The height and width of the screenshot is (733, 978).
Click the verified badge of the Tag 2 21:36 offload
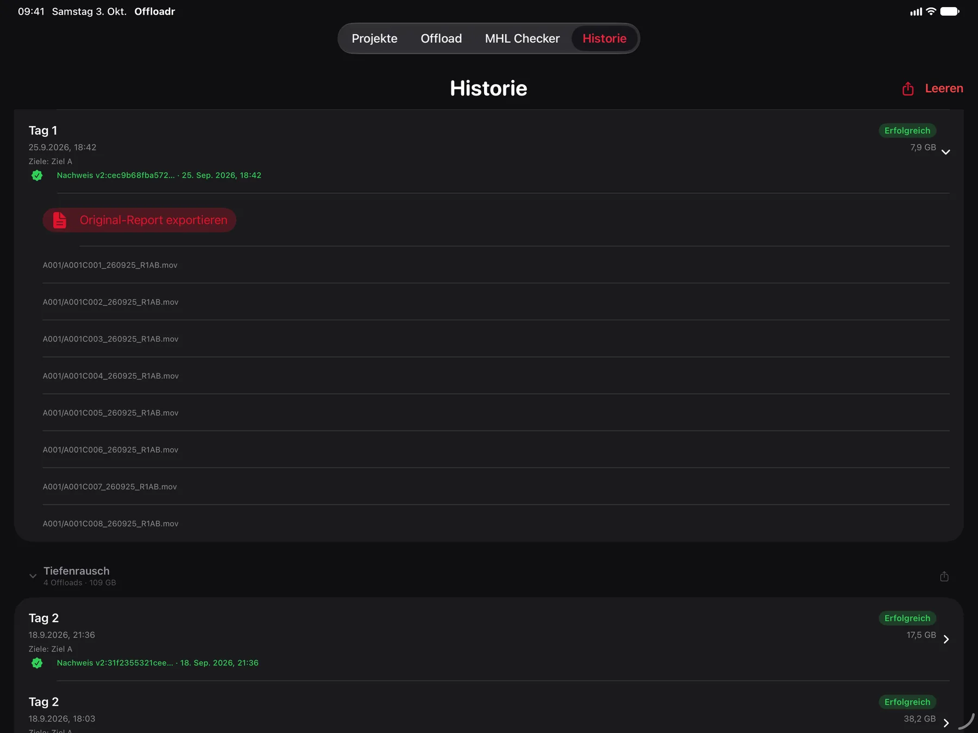tap(37, 663)
